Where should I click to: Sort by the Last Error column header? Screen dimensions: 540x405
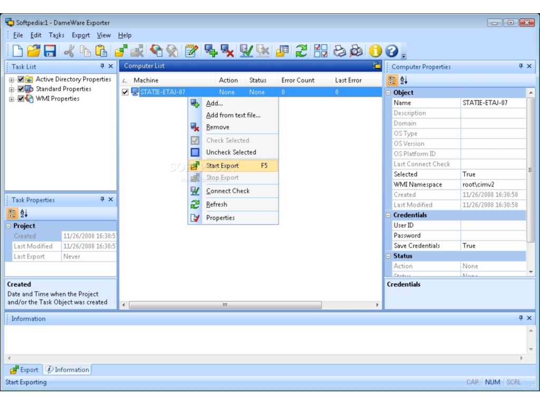coord(357,80)
